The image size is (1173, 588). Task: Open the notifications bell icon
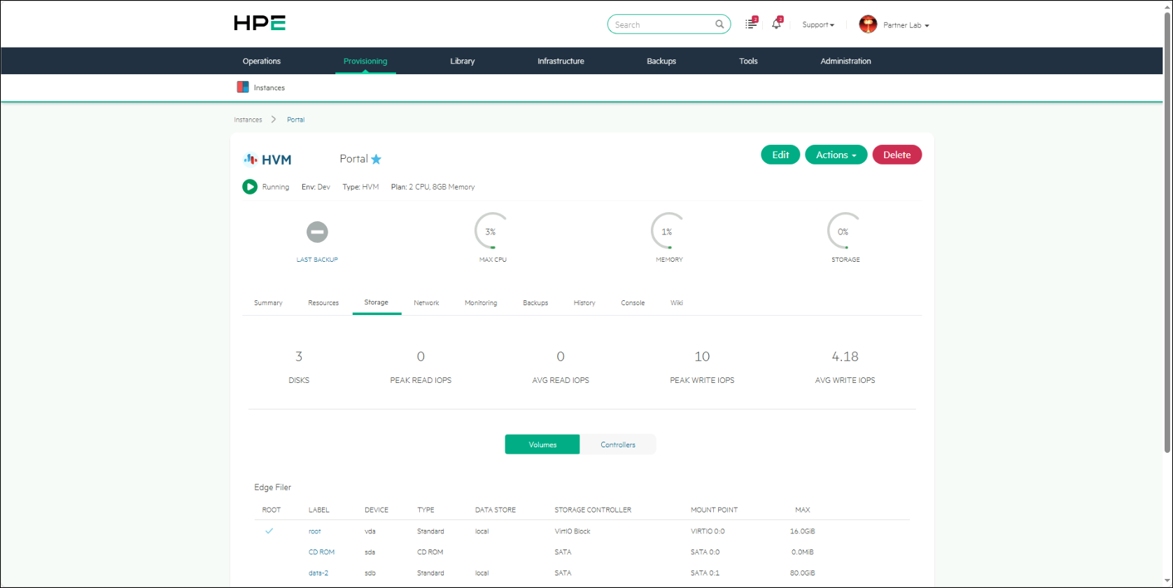(x=776, y=24)
